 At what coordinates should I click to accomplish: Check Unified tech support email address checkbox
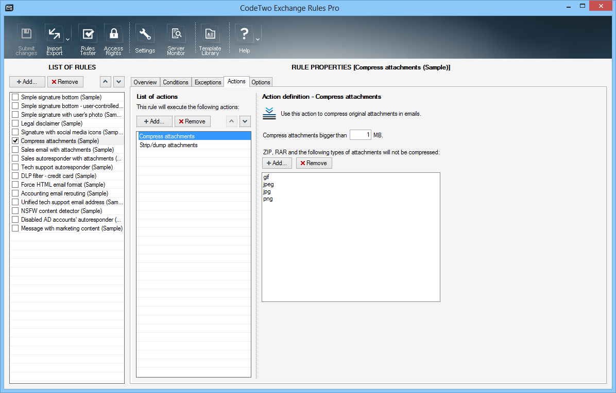click(15, 202)
